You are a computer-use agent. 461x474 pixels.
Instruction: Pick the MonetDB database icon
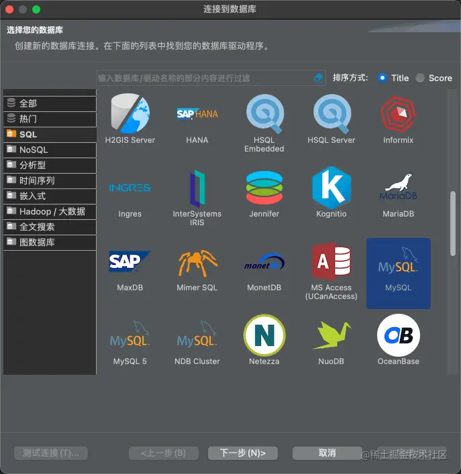[264, 261]
